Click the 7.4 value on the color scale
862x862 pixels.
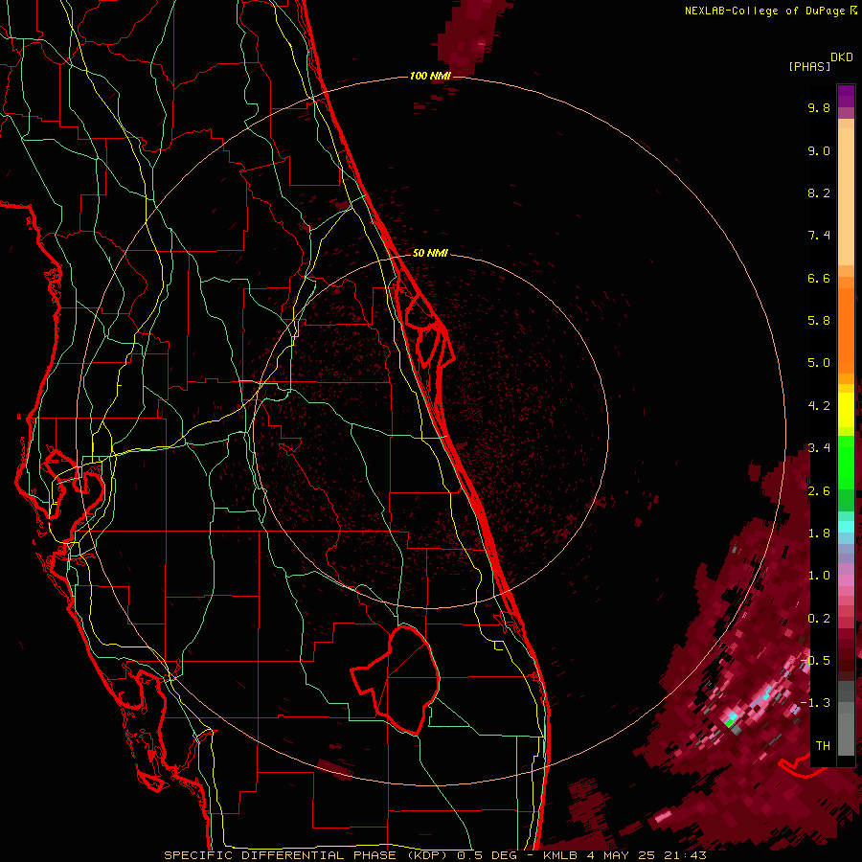(819, 236)
